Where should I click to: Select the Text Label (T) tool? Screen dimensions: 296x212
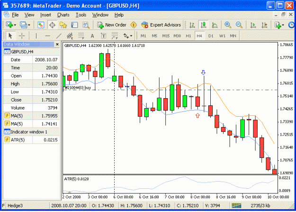[x=103, y=36]
